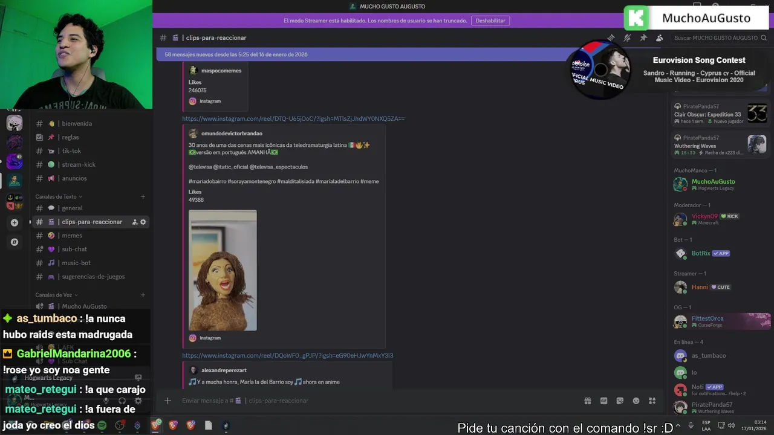774x435 pixels.
Task: Toggle the notification mute bell icon in the header
Action: (x=627, y=37)
